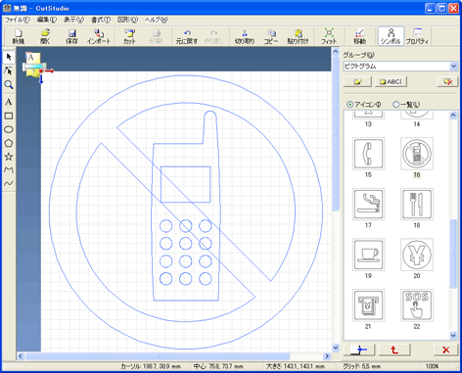The image size is (462, 373).
Task: Click the カット cutting toolbar icon
Action: [129, 36]
